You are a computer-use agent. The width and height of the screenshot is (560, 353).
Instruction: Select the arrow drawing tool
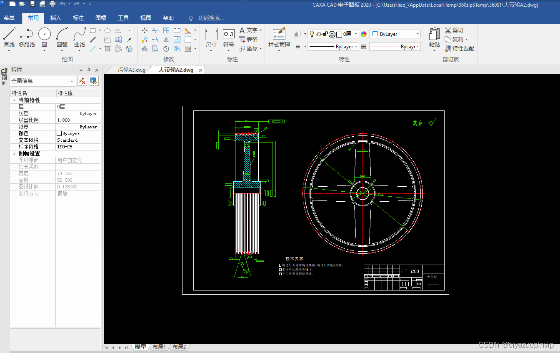129,40
